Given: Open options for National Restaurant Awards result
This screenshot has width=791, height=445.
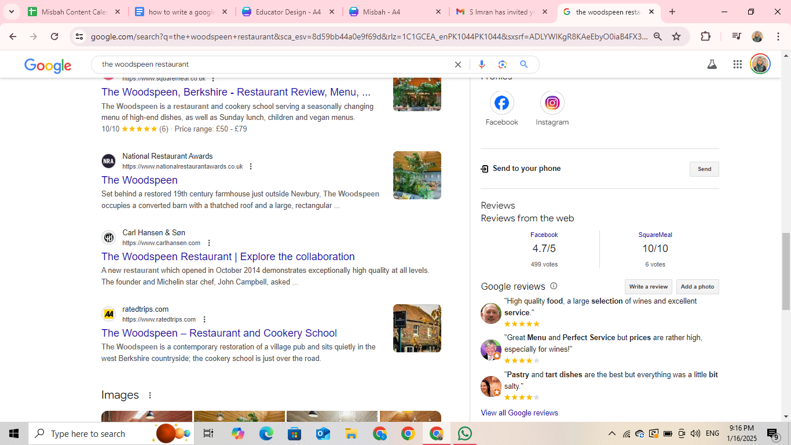Looking at the screenshot, I should point(251,166).
